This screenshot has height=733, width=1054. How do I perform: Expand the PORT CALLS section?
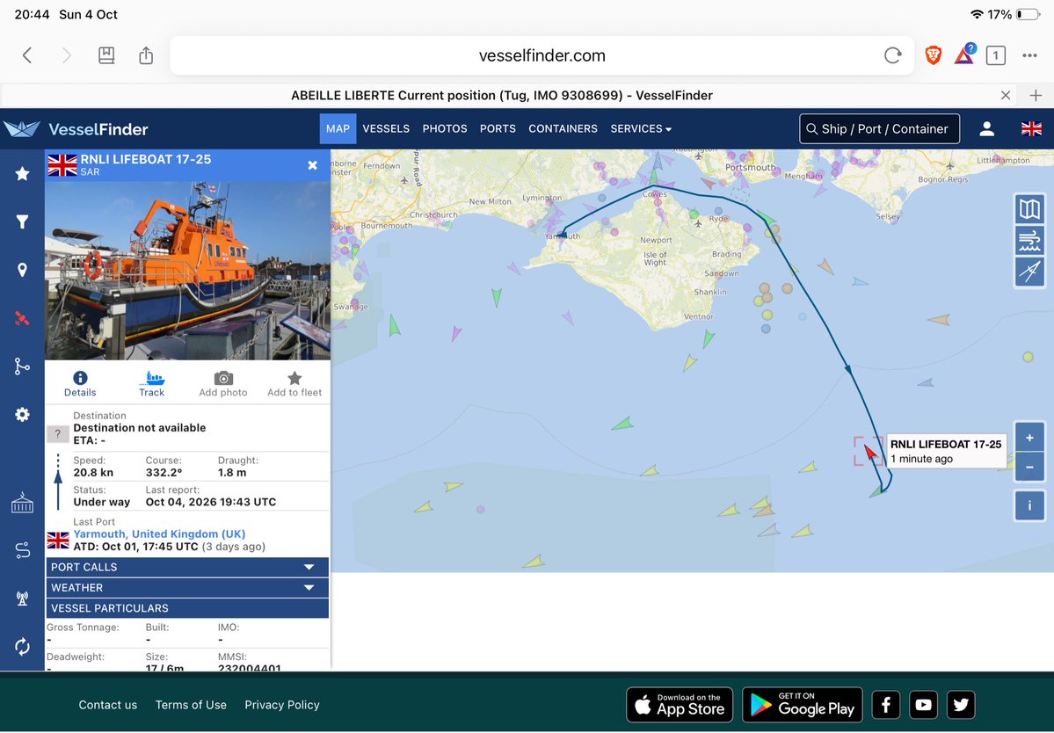[187, 567]
